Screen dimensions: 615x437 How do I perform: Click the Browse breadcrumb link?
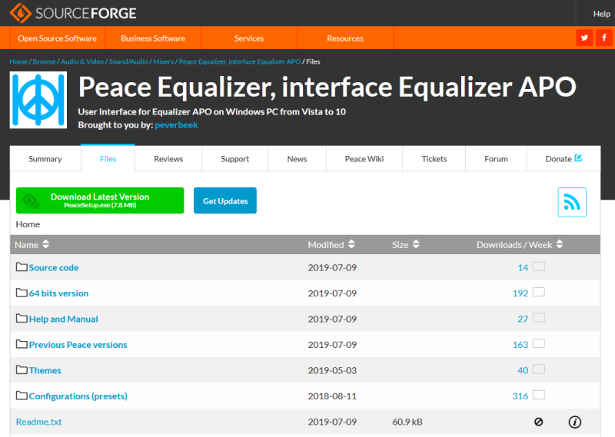point(44,61)
